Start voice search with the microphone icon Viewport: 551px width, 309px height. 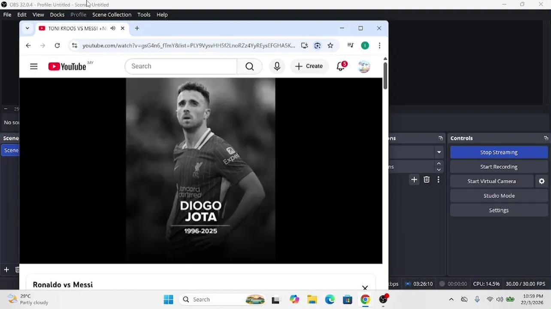pos(277,67)
